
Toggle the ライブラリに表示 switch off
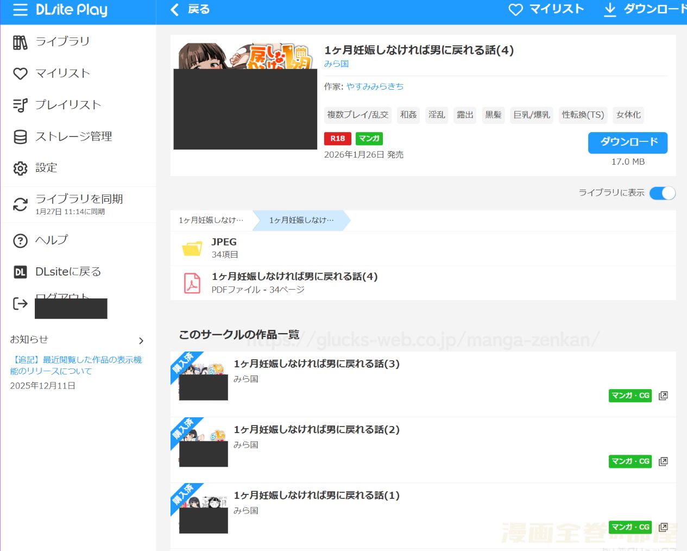tap(662, 192)
